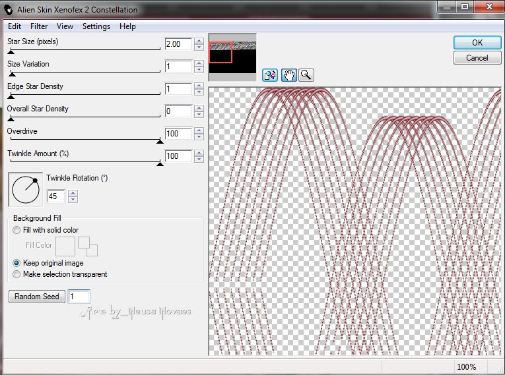Click inside the large effect preview area

354,221
